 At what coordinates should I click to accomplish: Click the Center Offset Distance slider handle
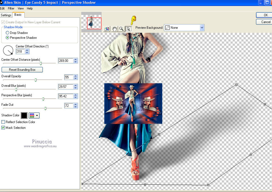click(x=41, y=63)
